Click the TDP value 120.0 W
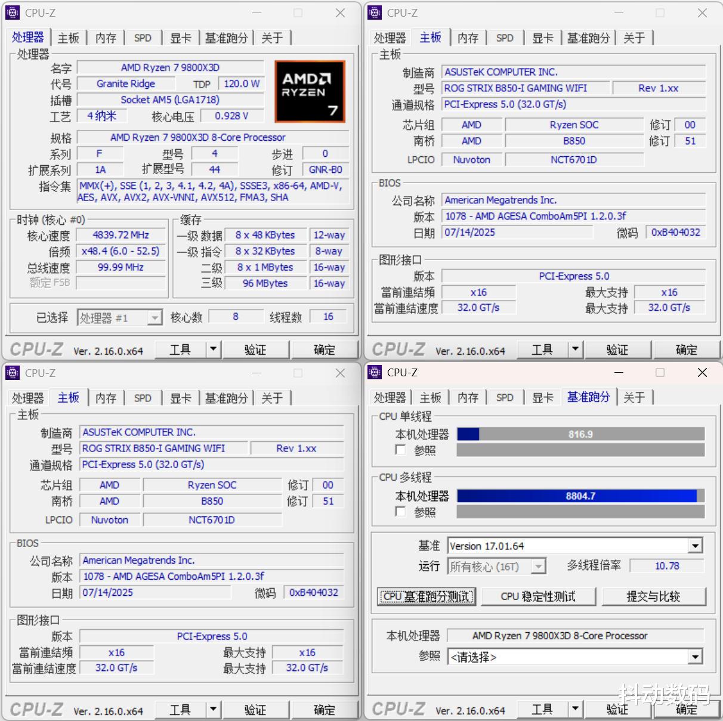The image size is (723, 721). (242, 83)
